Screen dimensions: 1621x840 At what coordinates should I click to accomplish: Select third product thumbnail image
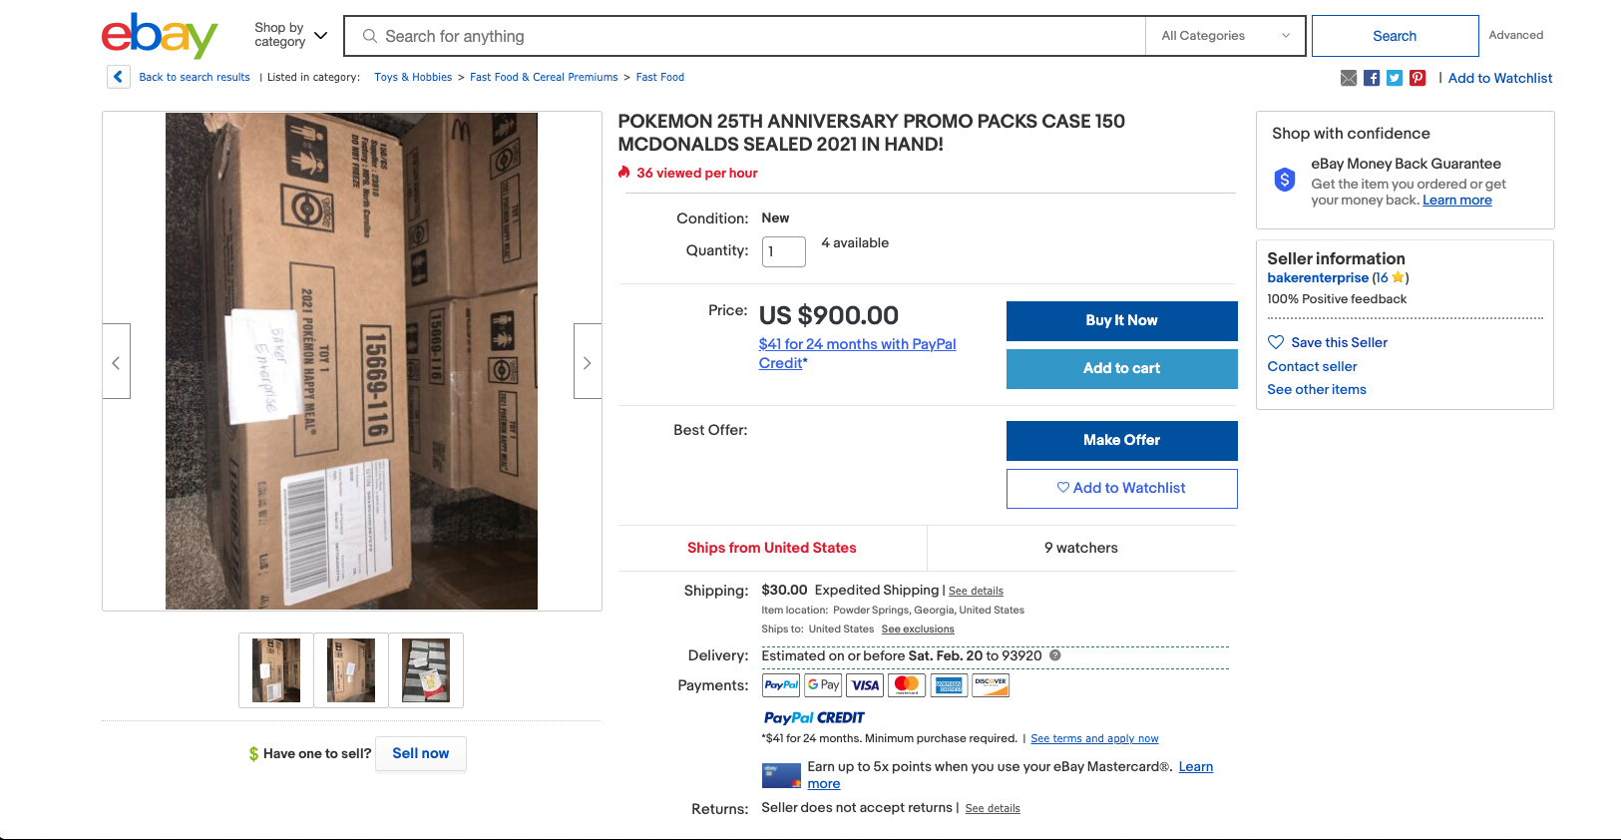click(426, 670)
